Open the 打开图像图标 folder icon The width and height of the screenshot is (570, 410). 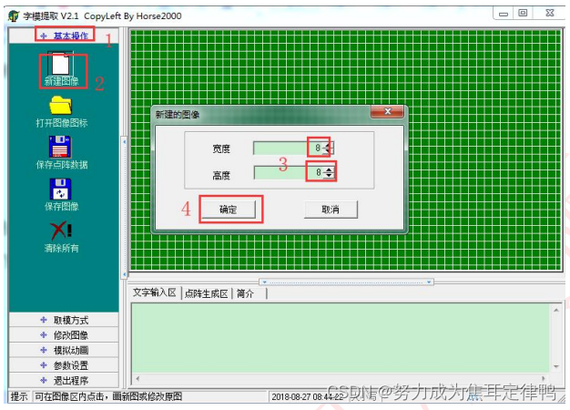pyautogui.click(x=61, y=106)
